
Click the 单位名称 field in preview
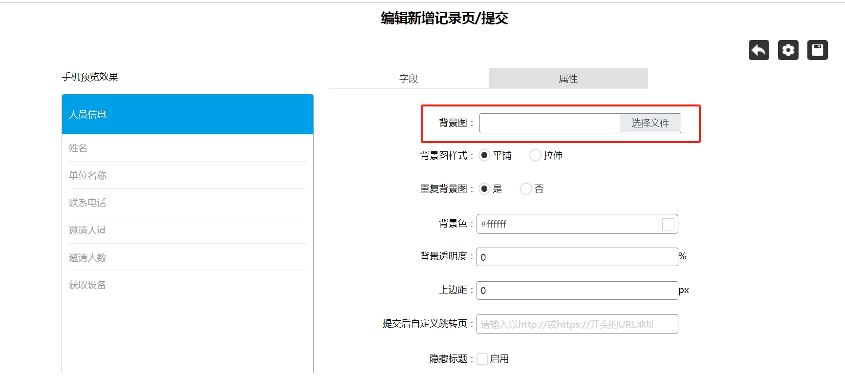tap(188, 175)
